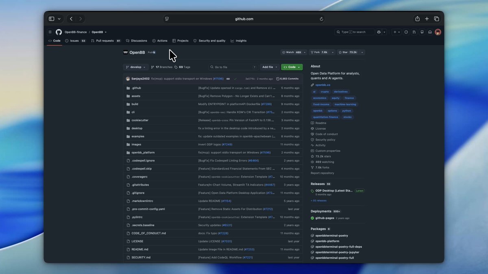Expand the Add file dropdown
This screenshot has height=274, width=488.
click(x=270, y=67)
